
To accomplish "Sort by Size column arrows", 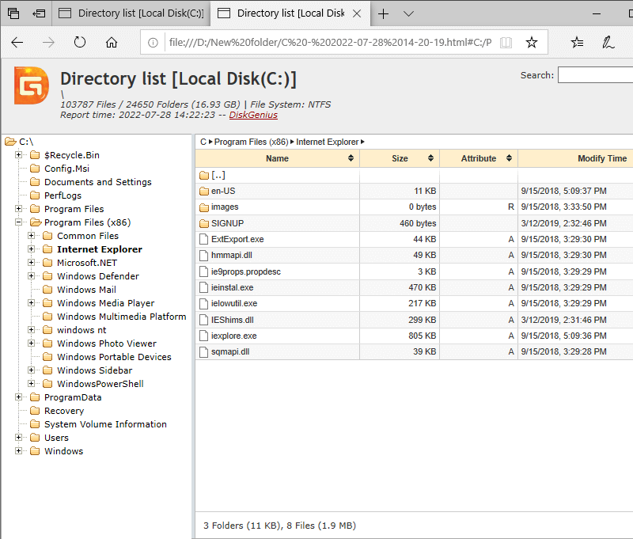I will [430, 158].
